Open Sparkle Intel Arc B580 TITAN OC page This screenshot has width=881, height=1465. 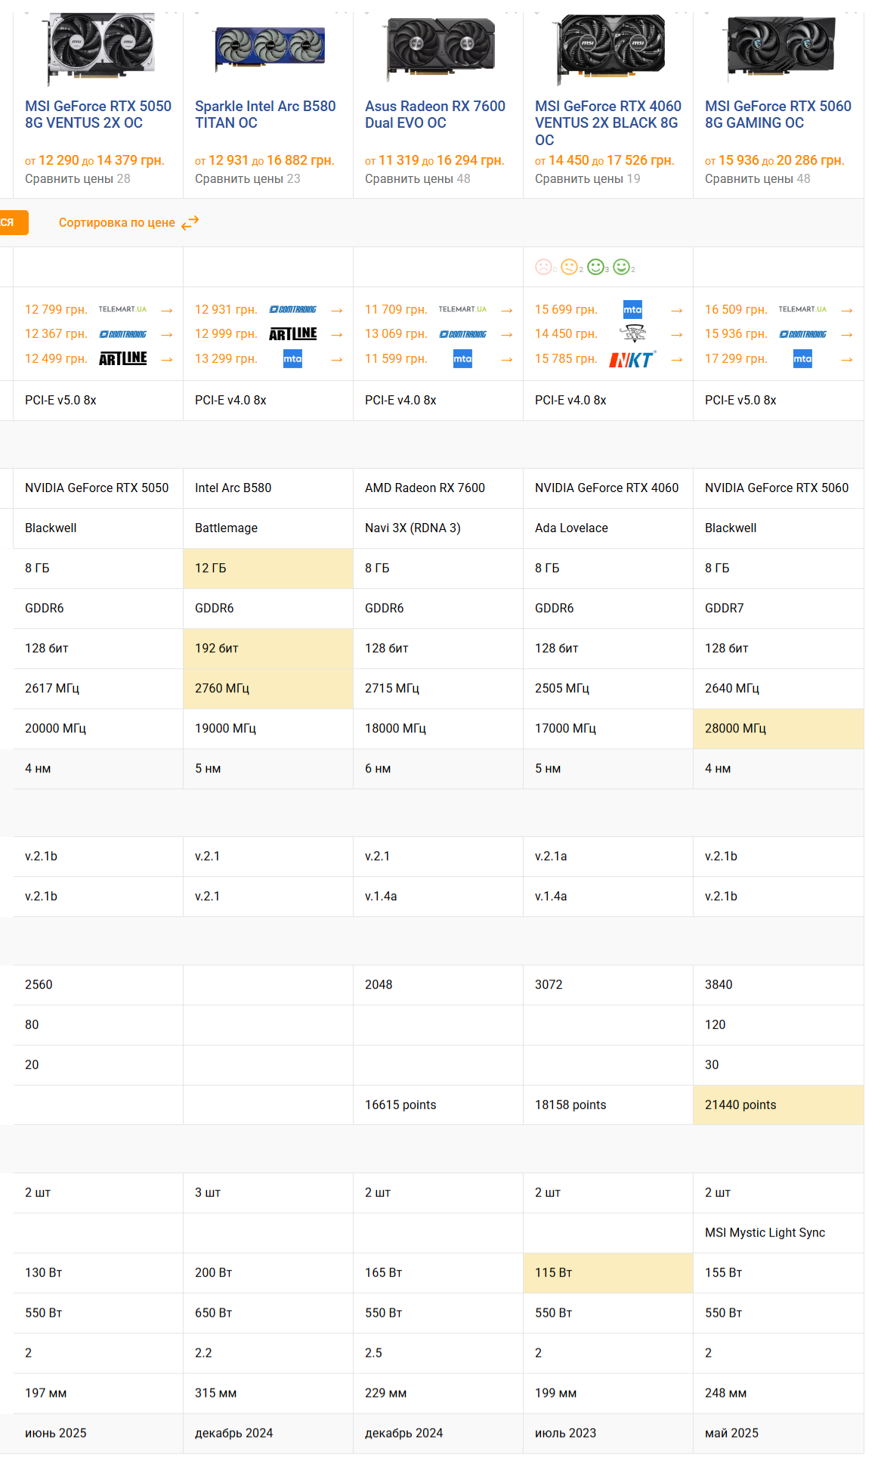[265, 114]
